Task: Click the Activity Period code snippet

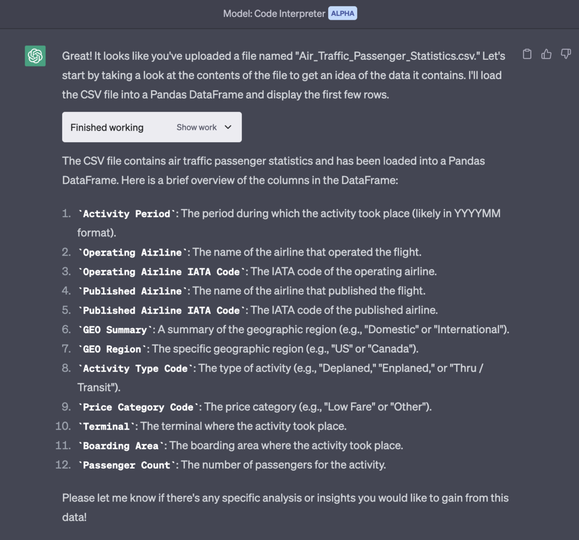Action: tap(125, 214)
